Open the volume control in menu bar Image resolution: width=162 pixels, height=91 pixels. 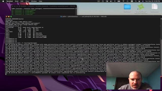111,1
